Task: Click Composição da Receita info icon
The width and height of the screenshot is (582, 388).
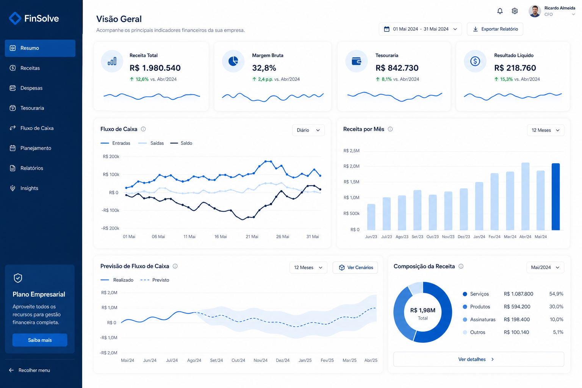Action: [461, 266]
